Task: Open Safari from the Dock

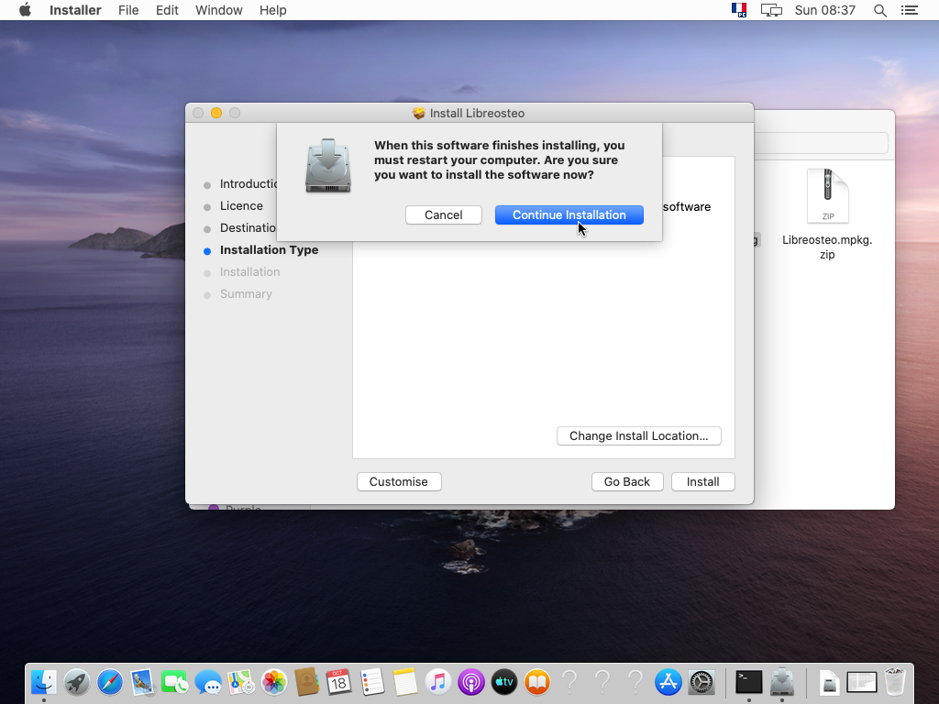Action: tap(110, 682)
